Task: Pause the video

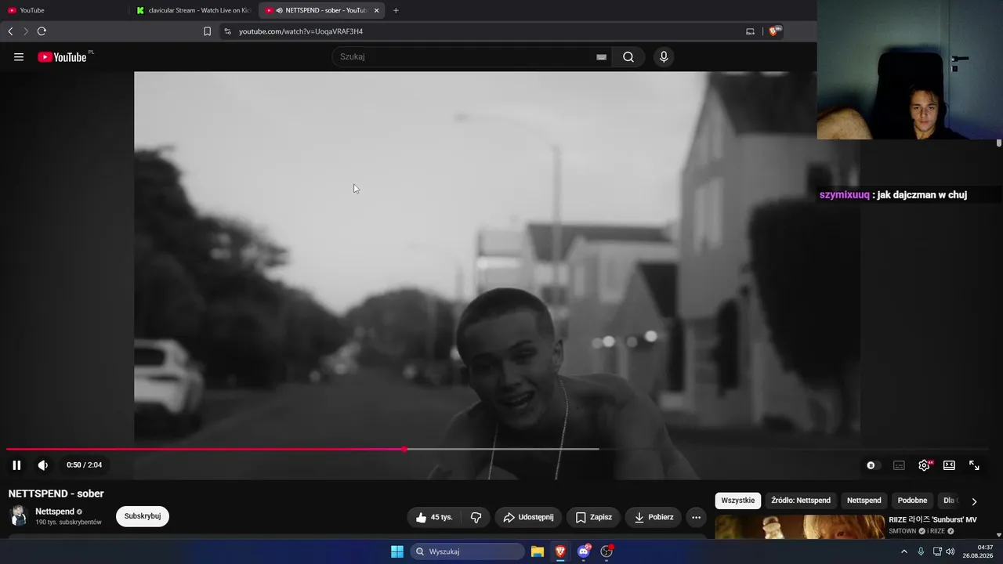Action: pyautogui.click(x=16, y=465)
